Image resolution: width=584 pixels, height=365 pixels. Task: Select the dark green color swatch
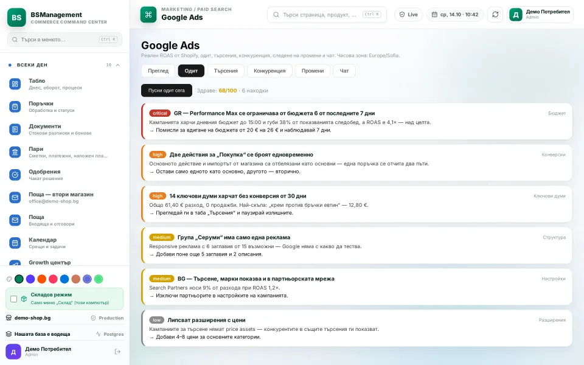[x=19, y=279]
